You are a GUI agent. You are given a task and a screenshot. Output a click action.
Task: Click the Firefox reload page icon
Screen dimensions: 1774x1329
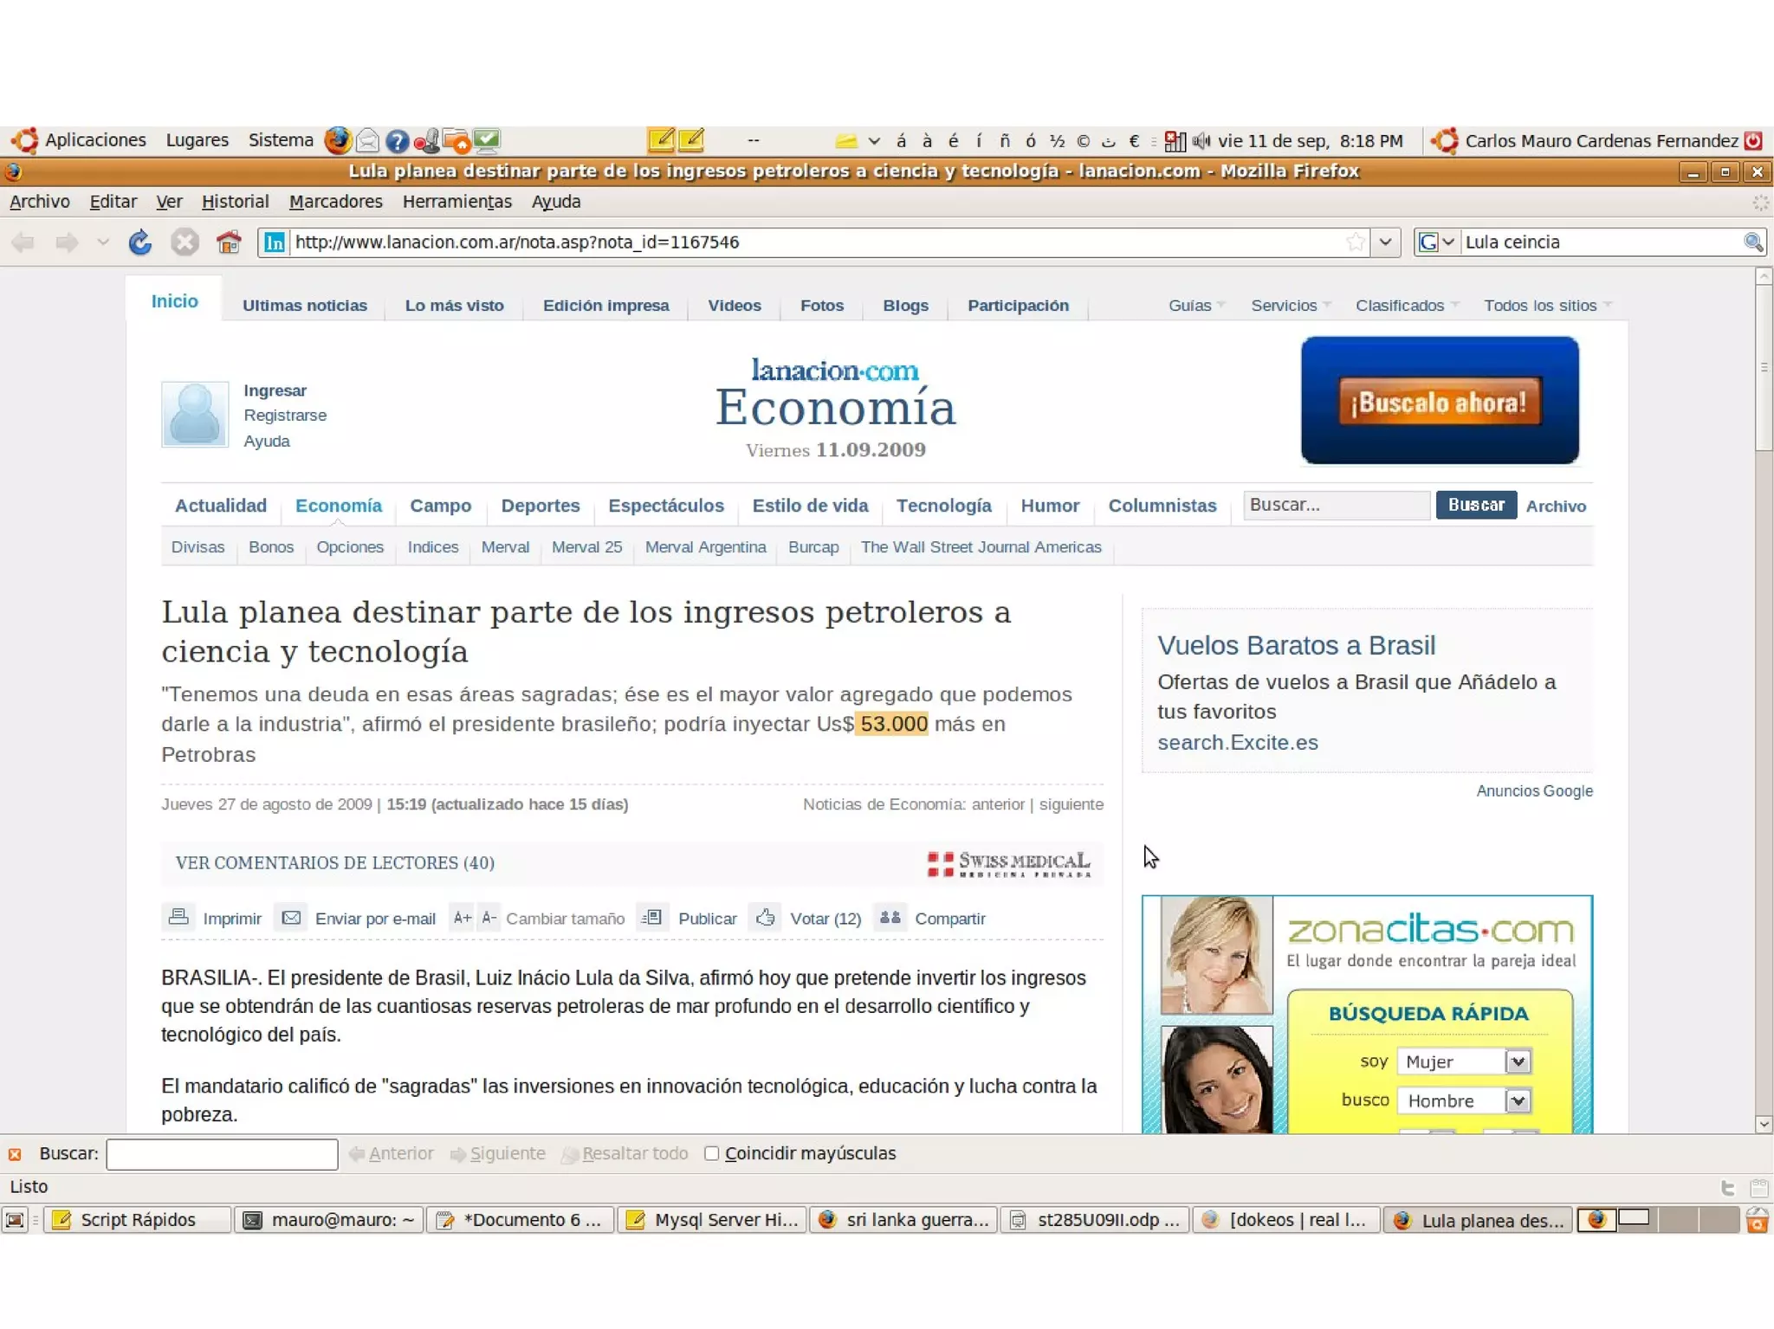(140, 242)
